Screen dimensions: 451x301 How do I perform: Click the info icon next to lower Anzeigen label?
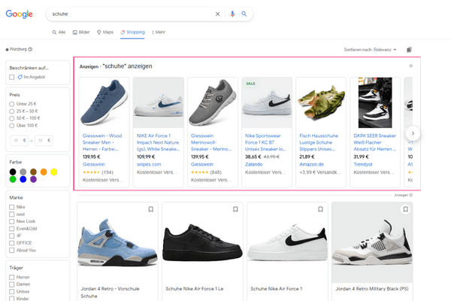coord(410,195)
